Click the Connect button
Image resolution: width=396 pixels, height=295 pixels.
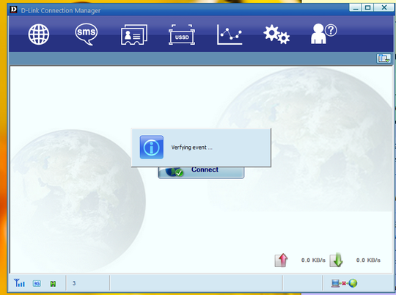tap(201, 172)
